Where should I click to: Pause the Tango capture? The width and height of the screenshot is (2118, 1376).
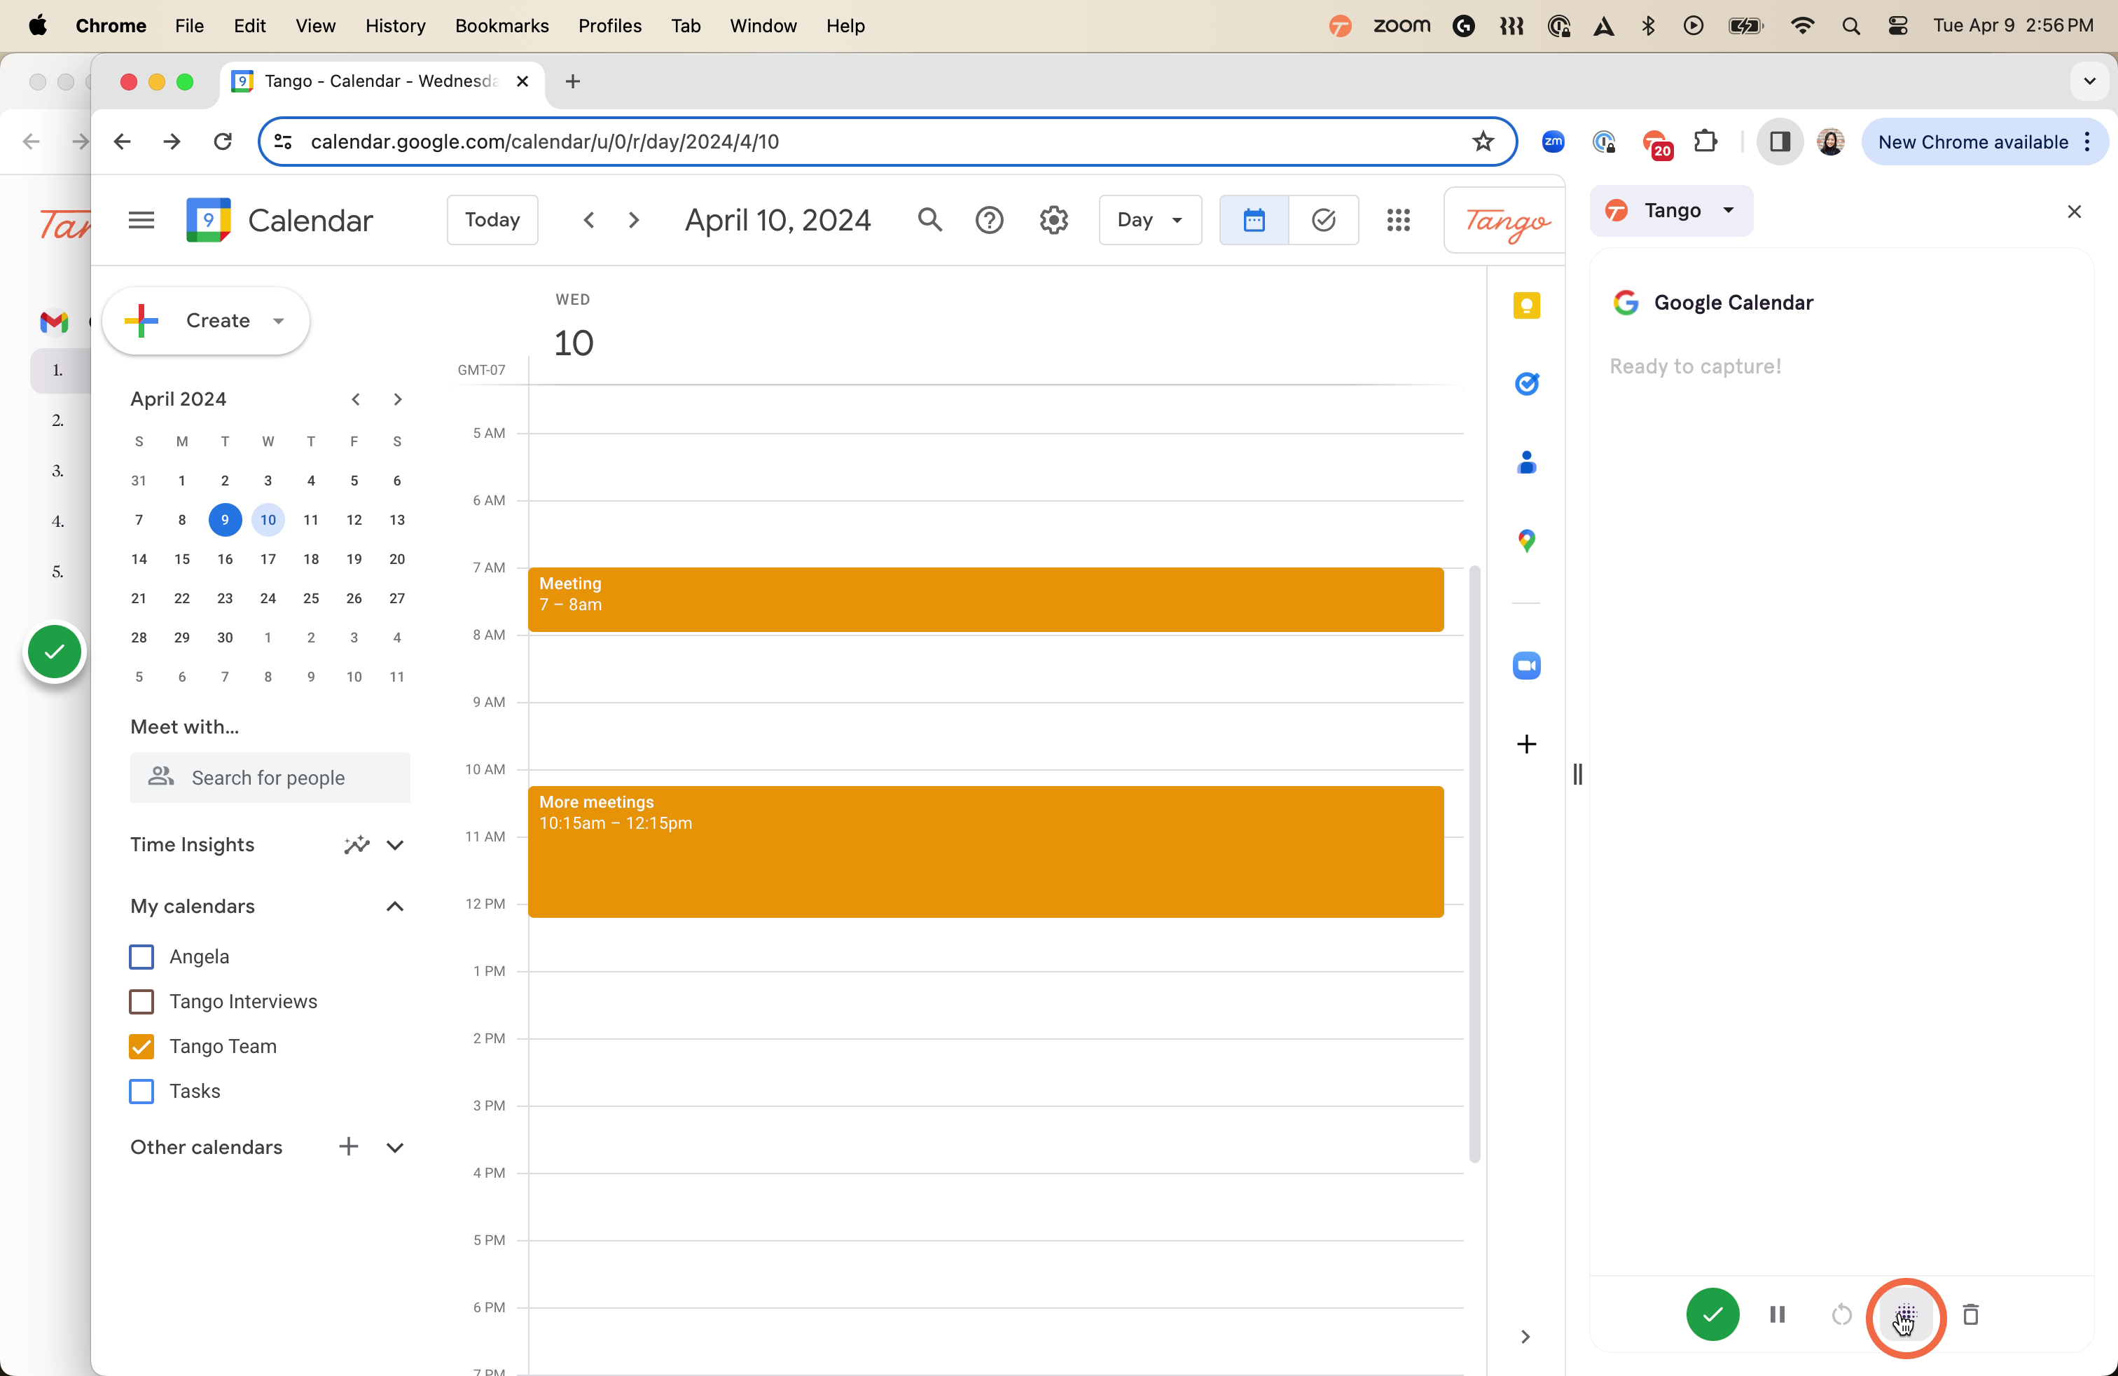[x=1777, y=1314]
